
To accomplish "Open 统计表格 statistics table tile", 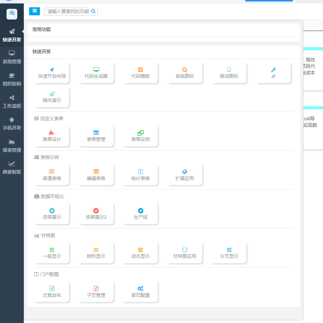I will [x=140, y=175].
